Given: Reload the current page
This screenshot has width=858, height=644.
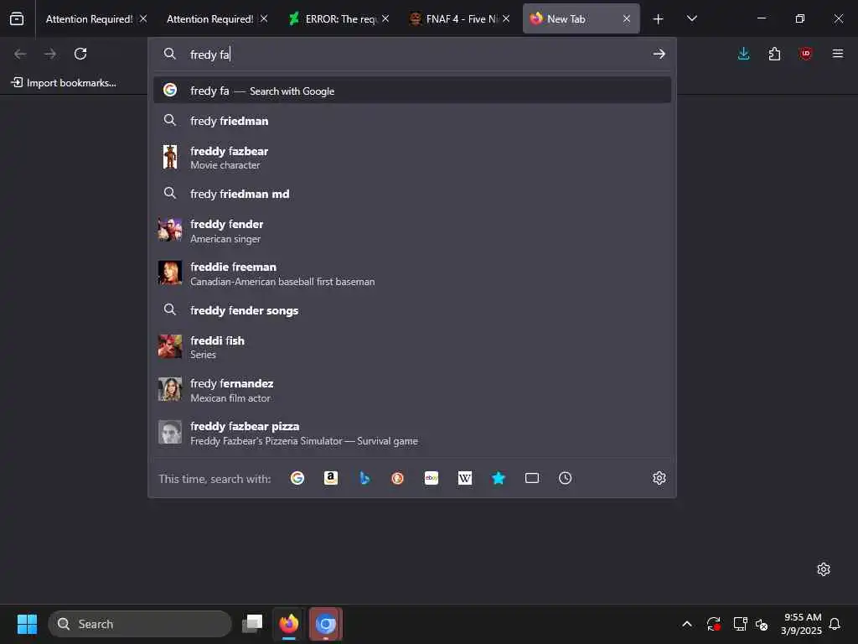Looking at the screenshot, I should click(x=80, y=54).
